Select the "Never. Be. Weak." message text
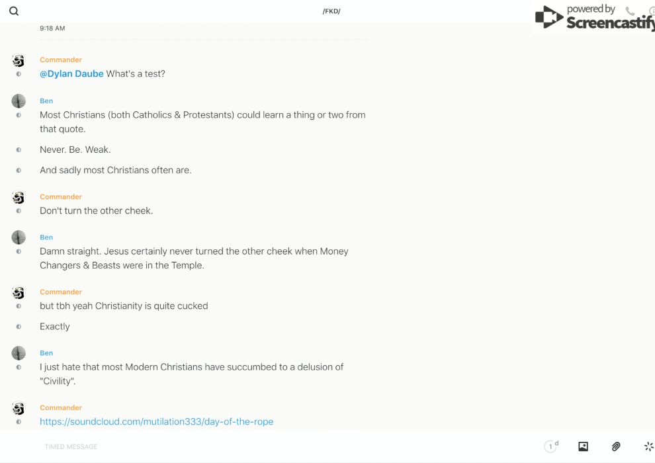 (x=75, y=149)
